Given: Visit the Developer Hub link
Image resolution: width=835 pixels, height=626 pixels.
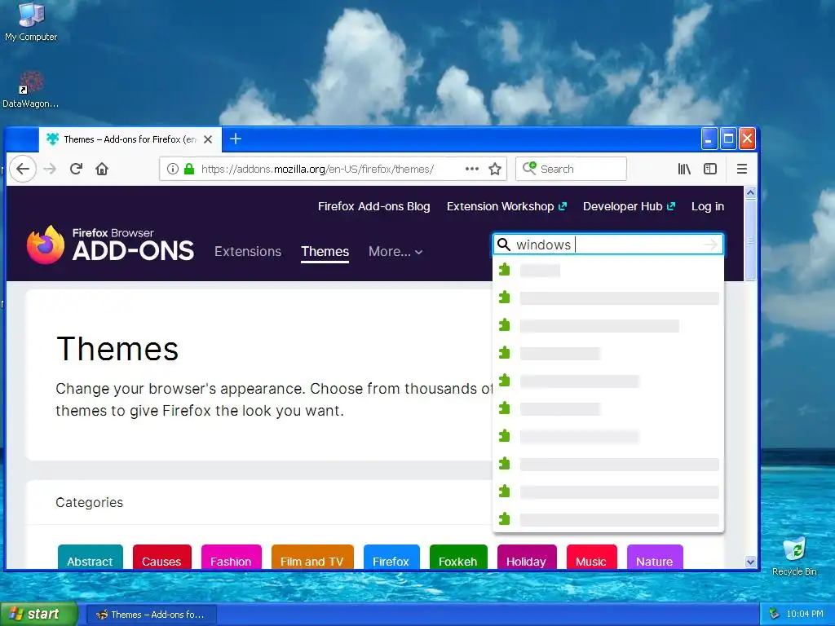Looking at the screenshot, I should 629,206.
